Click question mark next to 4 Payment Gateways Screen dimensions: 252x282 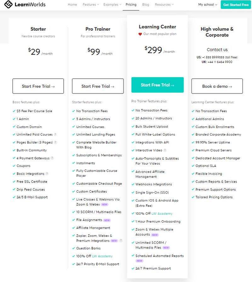click(52, 158)
